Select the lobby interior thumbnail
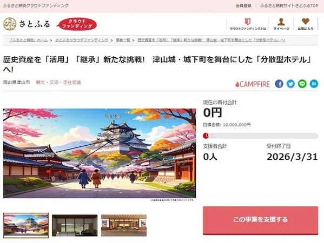324x243 pixels. [124, 225]
